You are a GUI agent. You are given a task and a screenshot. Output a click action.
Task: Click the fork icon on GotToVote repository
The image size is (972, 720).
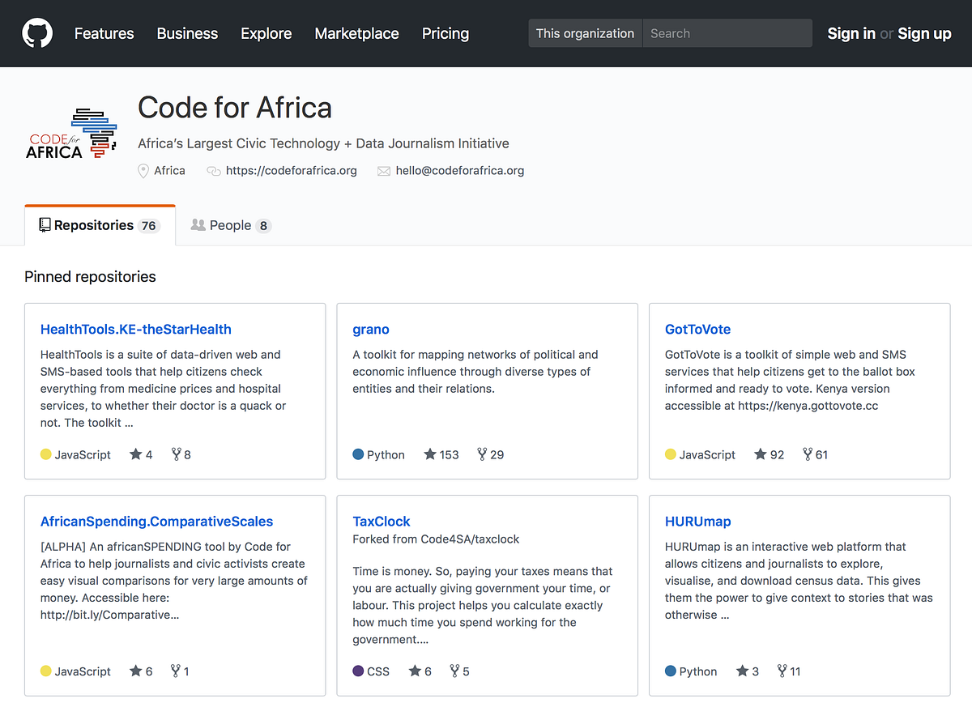[x=807, y=454]
